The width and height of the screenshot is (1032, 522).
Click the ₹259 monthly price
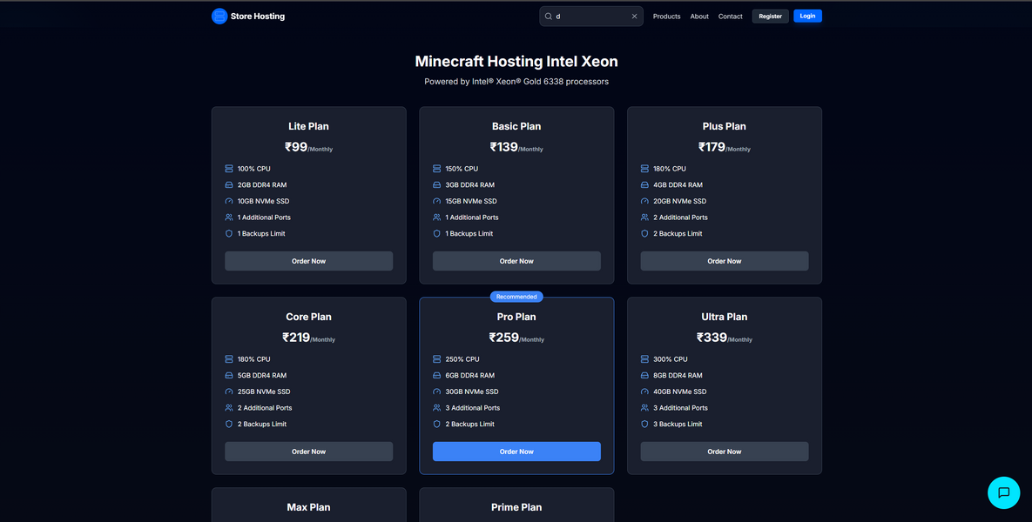516,338
